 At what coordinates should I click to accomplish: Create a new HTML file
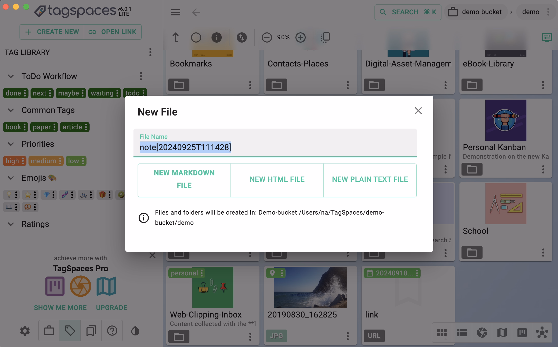[277, 180]
